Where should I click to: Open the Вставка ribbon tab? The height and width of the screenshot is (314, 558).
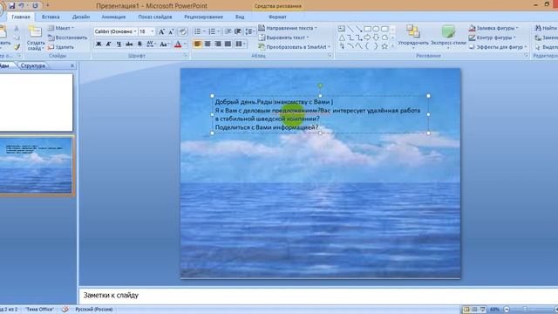click(x=51, y=17)
